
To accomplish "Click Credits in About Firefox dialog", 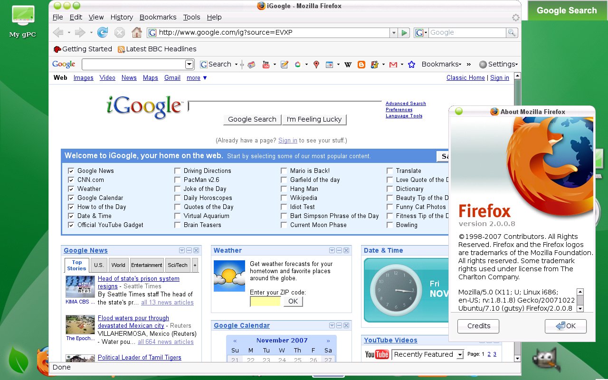I will pos(478,326).
